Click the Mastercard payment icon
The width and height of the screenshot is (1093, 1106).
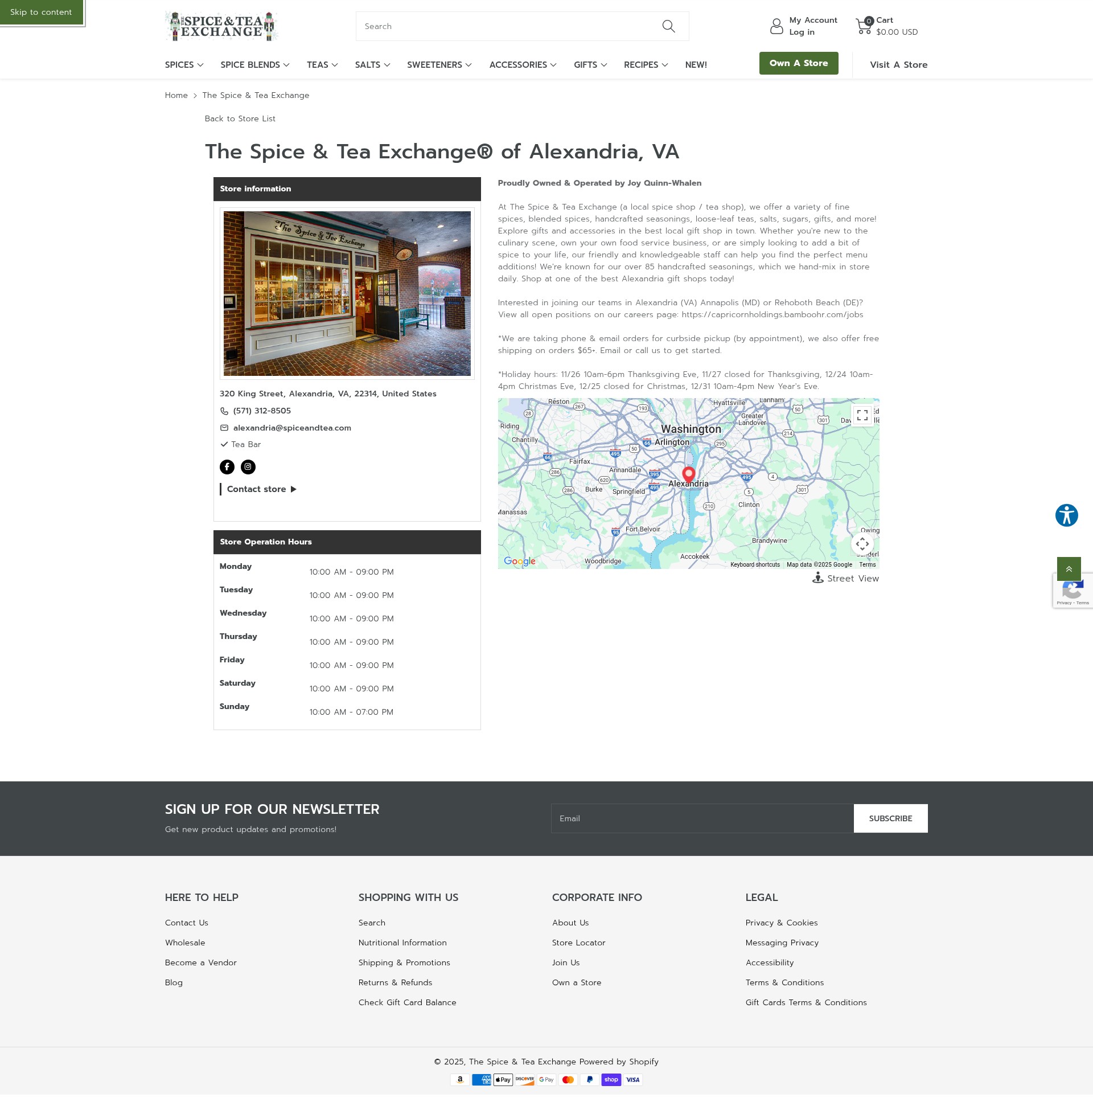pyautogui.click(x=568, y=1080)
